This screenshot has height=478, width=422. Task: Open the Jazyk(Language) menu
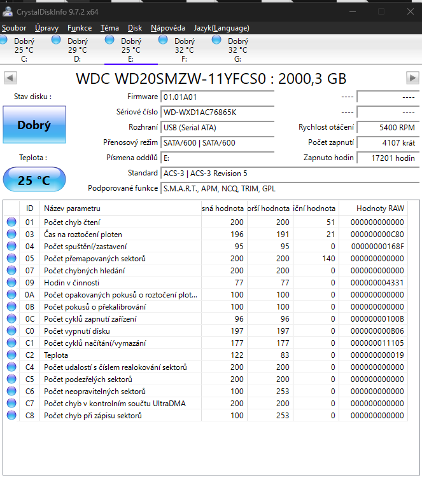point(222,28)
